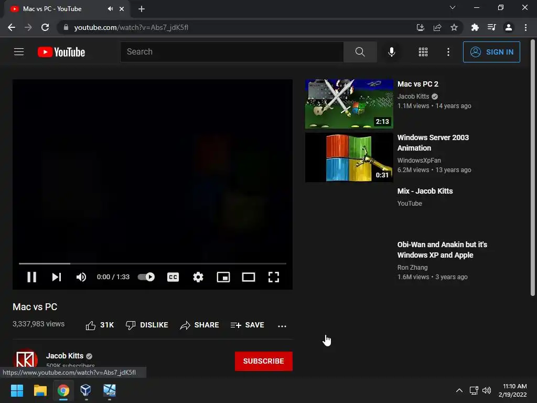Viewport: 537px width, 403px height.
Task: Open Mix - Jacob Kitts playlist
Action: click(425, 191)
